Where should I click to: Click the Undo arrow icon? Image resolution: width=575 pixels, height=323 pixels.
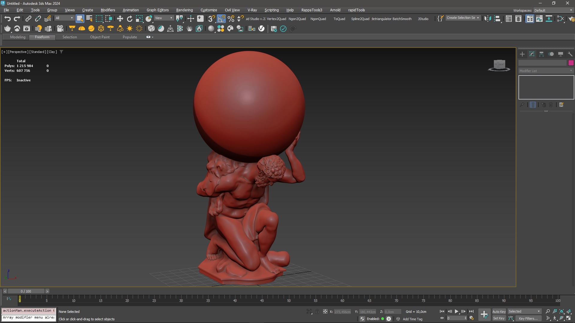[x=7, y=19]
